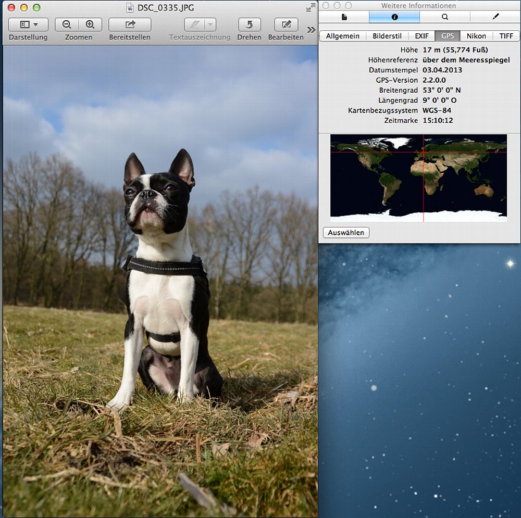Rotate the image with the Drehen button

(x=249, y=24)
